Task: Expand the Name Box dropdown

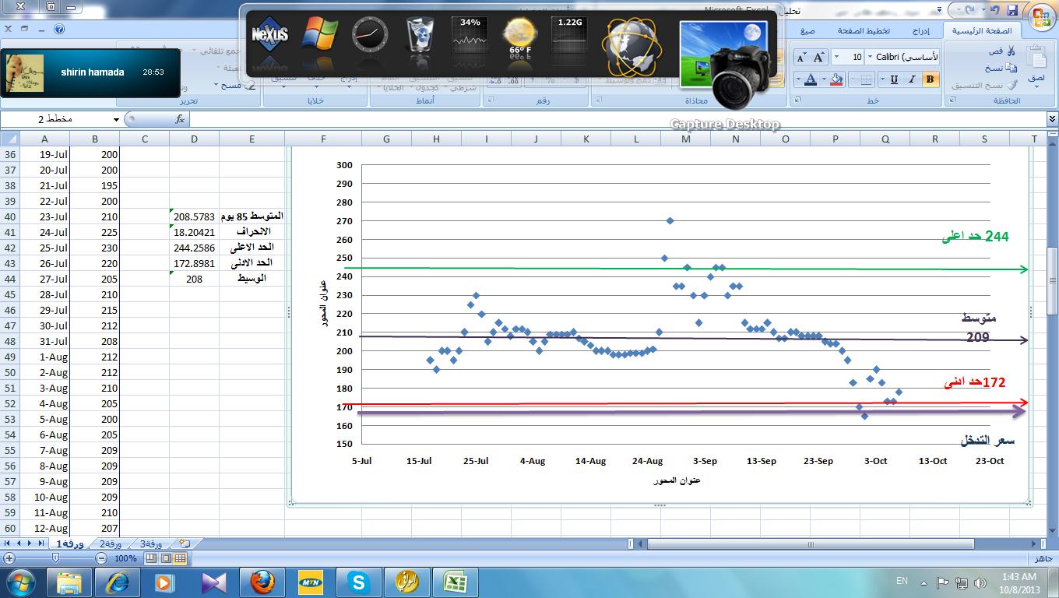Action: [116, 119]
